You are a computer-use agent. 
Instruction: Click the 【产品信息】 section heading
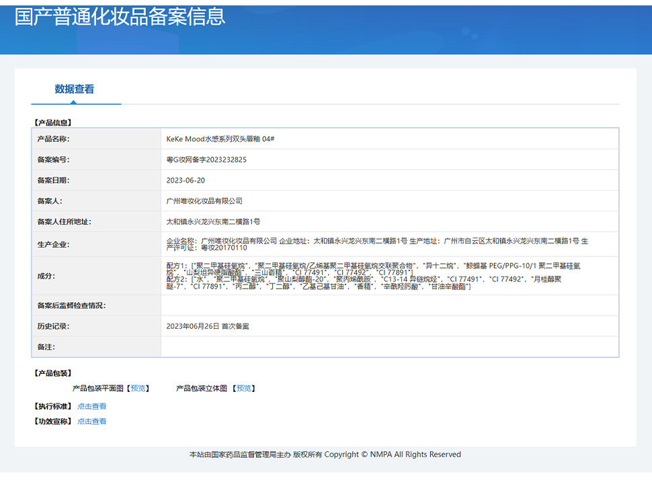point(53,123)
